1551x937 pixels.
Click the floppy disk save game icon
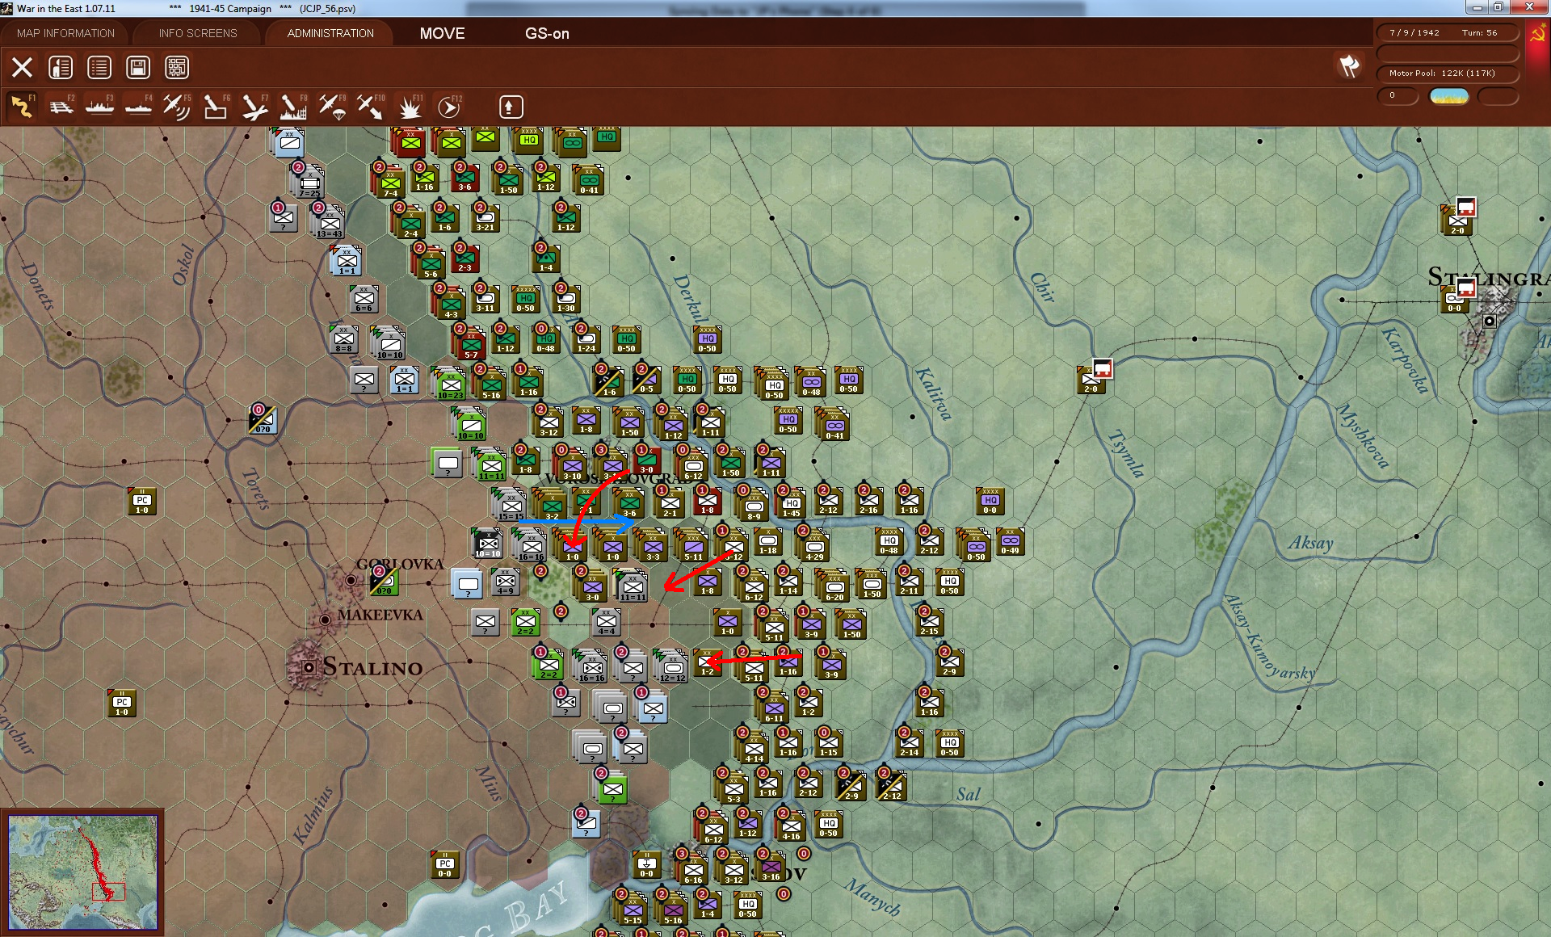pos(138,67)
